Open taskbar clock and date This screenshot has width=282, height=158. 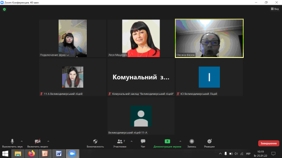point(260,154)
